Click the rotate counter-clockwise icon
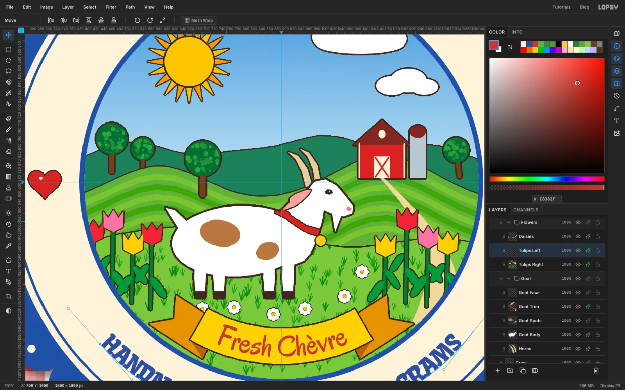This screenshot has width=625, height=390. (x=137, y=20)
